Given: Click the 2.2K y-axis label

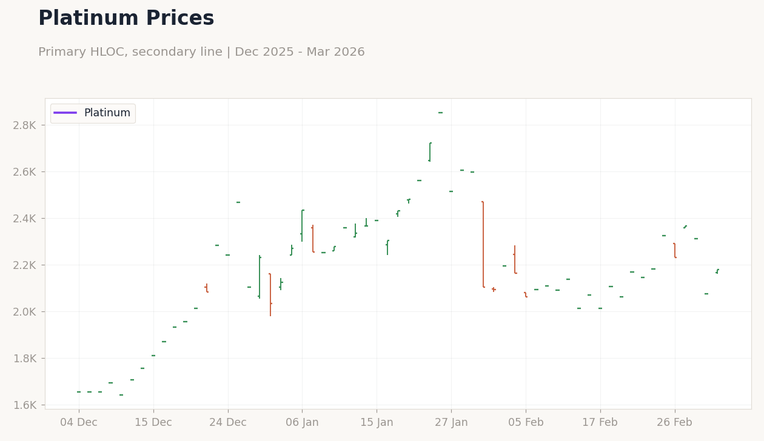Looking at the screenshot, I should coord(25,265).
